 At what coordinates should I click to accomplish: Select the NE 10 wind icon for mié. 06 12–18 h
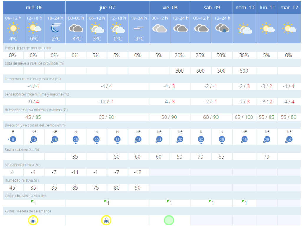33,139
